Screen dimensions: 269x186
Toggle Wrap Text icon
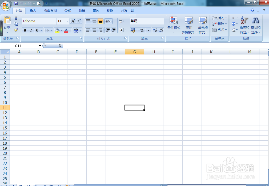pos(121,21)
